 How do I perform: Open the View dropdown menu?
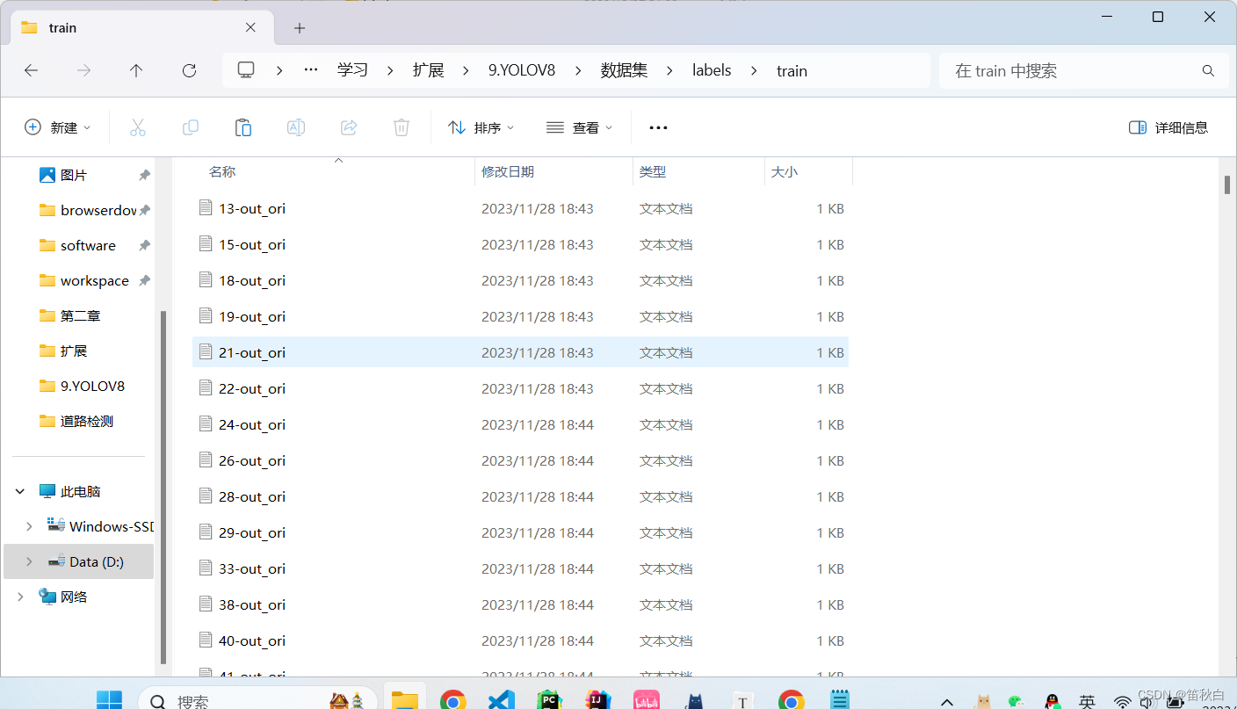tap(579, 127)
